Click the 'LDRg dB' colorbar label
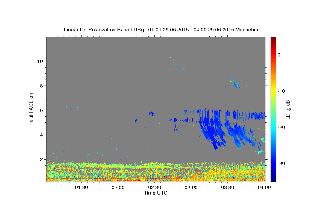 288,109
